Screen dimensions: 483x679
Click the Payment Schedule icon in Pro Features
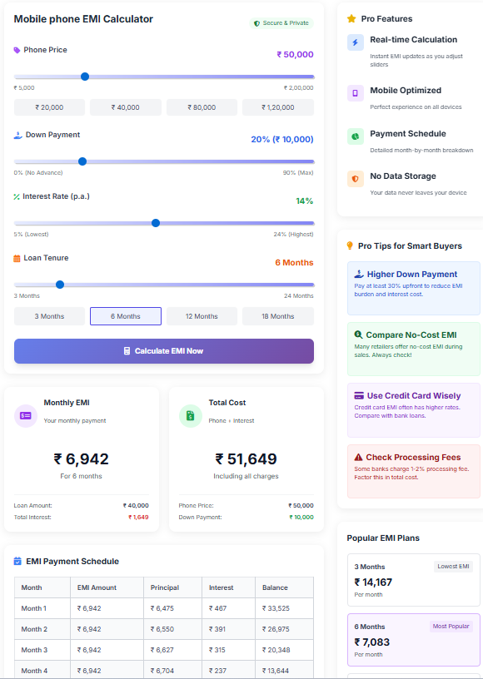(355, 136)
